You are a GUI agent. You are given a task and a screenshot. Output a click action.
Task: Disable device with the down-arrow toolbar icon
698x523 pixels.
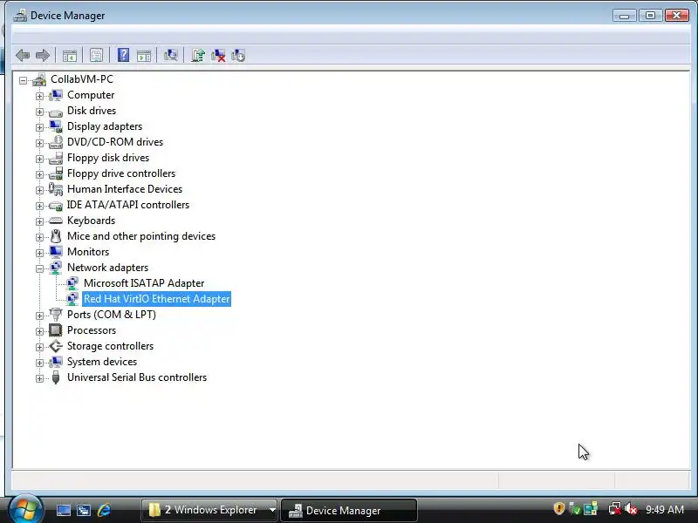click(x=238, y=55)
